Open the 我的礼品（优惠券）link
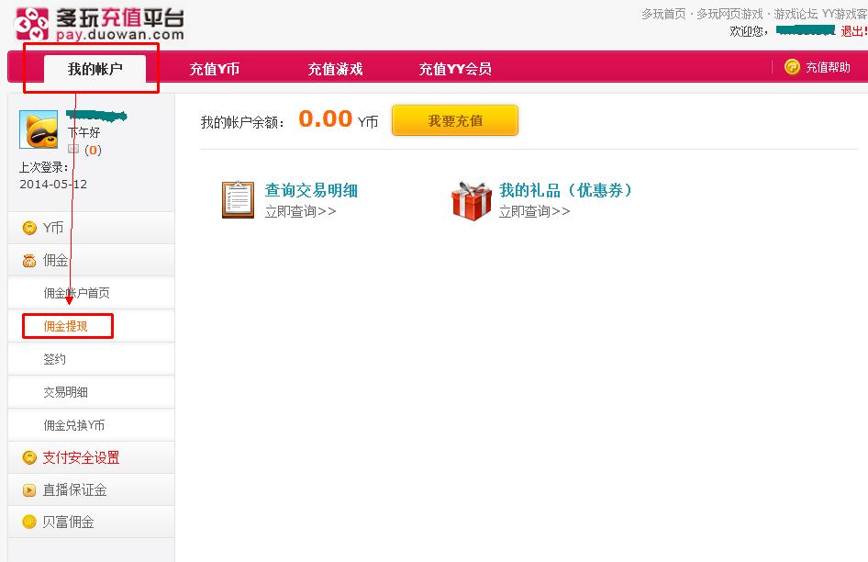Viewport: 868px width, 562px height. (565, 190)
